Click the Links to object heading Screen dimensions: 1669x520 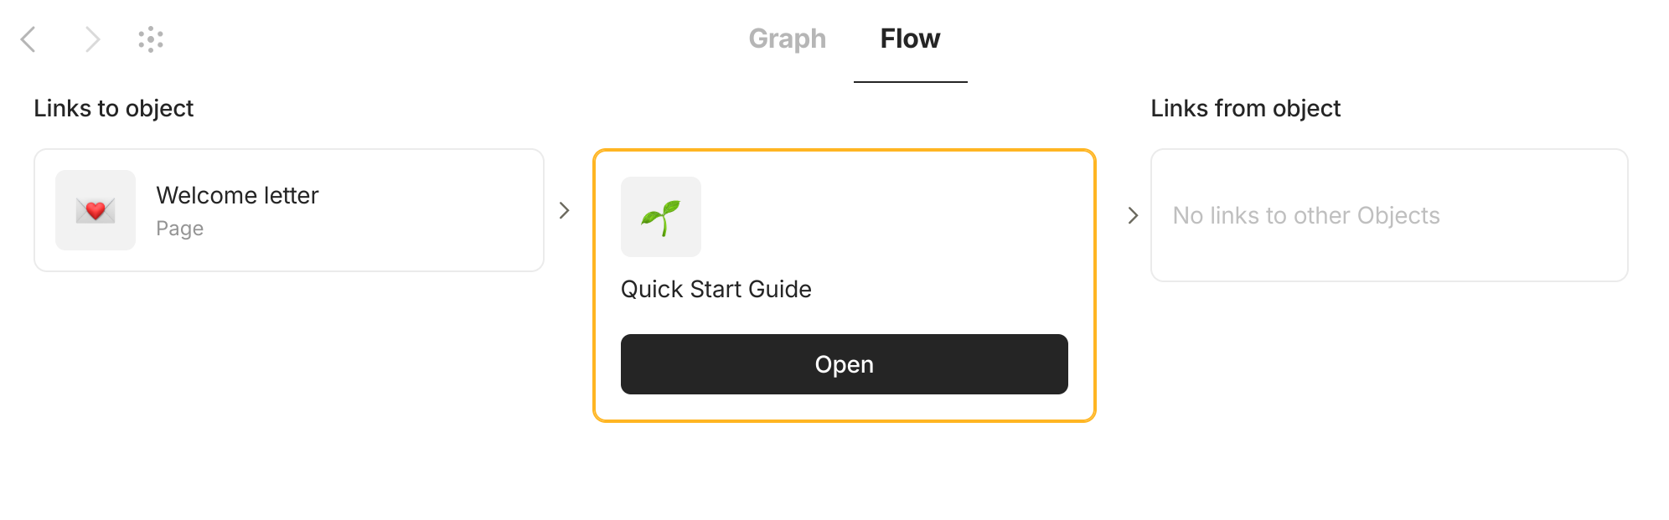[113, 108]
